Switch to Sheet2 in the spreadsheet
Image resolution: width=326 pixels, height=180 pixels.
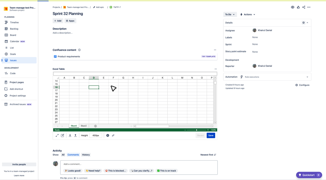click(84, 126)
